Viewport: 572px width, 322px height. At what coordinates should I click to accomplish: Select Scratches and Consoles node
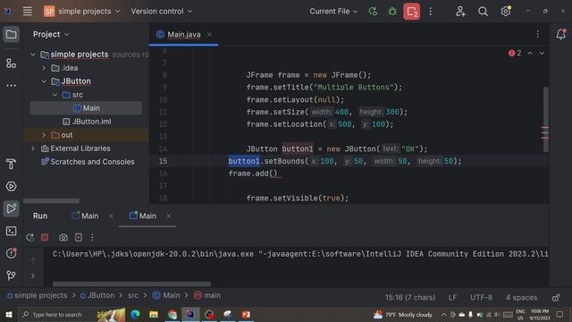tap(88, 162)
